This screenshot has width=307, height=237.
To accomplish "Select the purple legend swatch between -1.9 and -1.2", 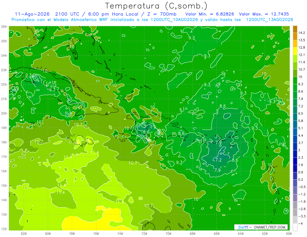I will [295, 198].
